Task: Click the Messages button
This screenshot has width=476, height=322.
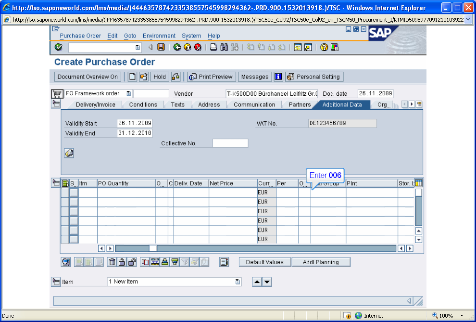Action: [x=255, y=77]
